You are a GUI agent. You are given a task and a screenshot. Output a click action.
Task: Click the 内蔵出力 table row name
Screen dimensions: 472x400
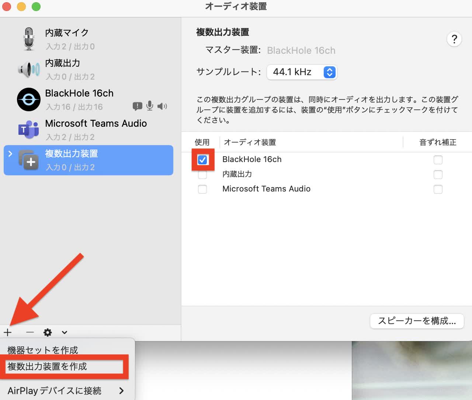point(237,174)
